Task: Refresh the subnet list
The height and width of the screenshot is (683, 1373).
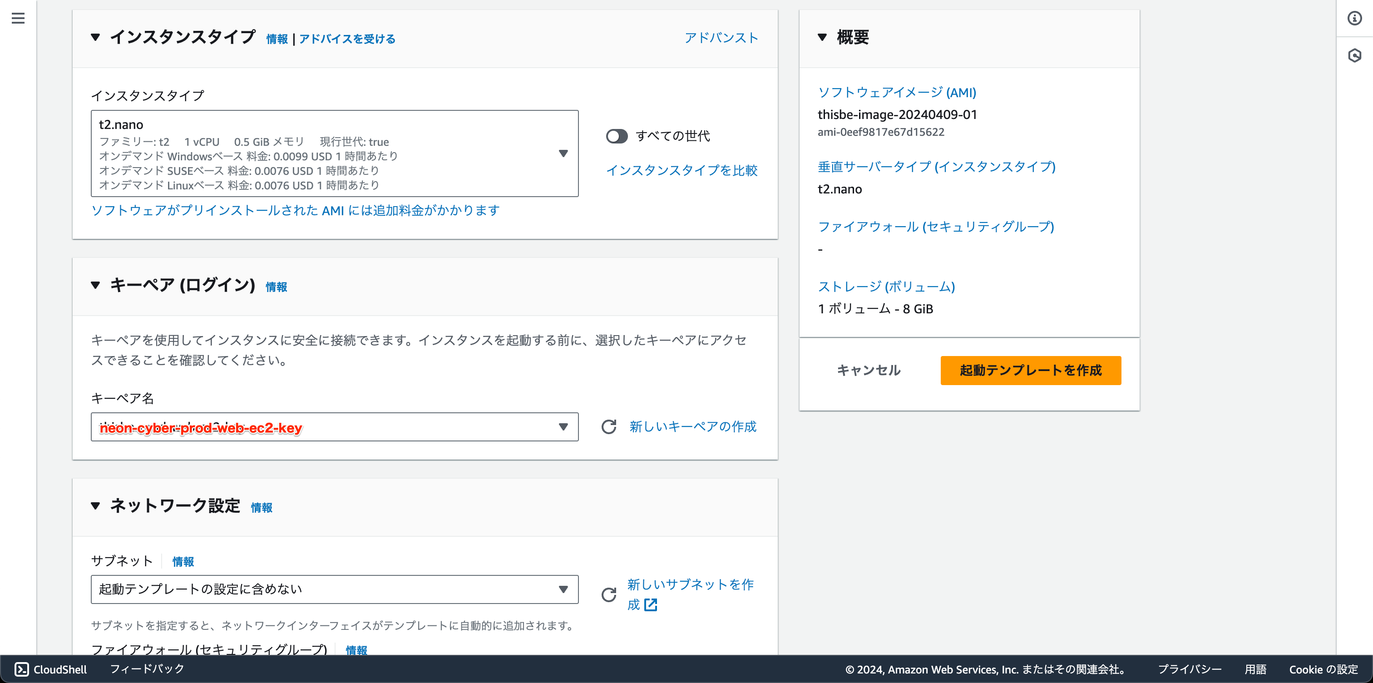Action: click(x=609, y=594)
